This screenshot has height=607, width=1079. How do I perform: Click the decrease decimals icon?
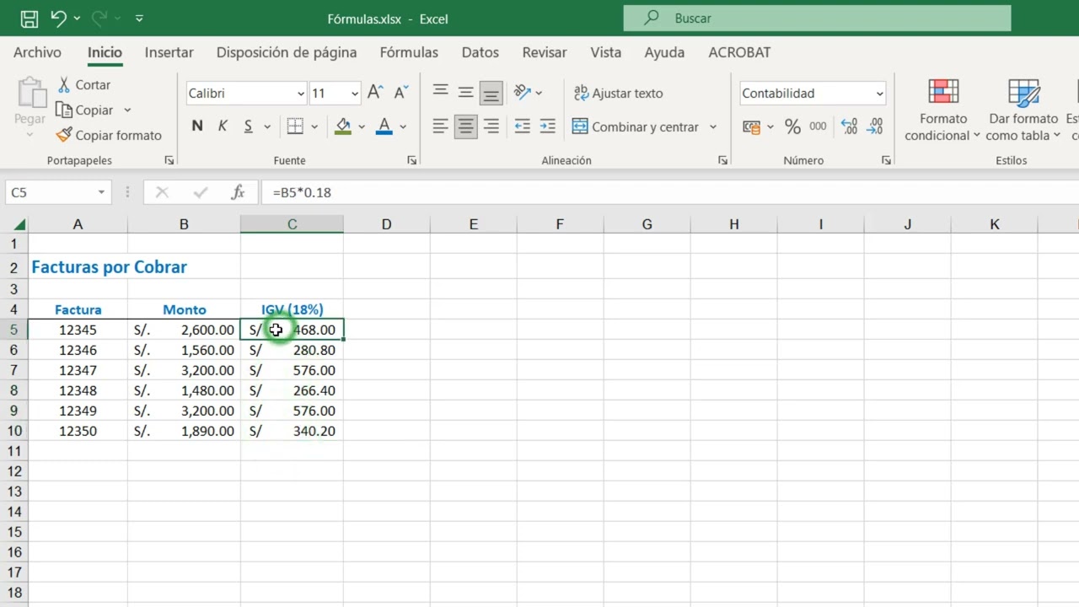tap(875, 126)
